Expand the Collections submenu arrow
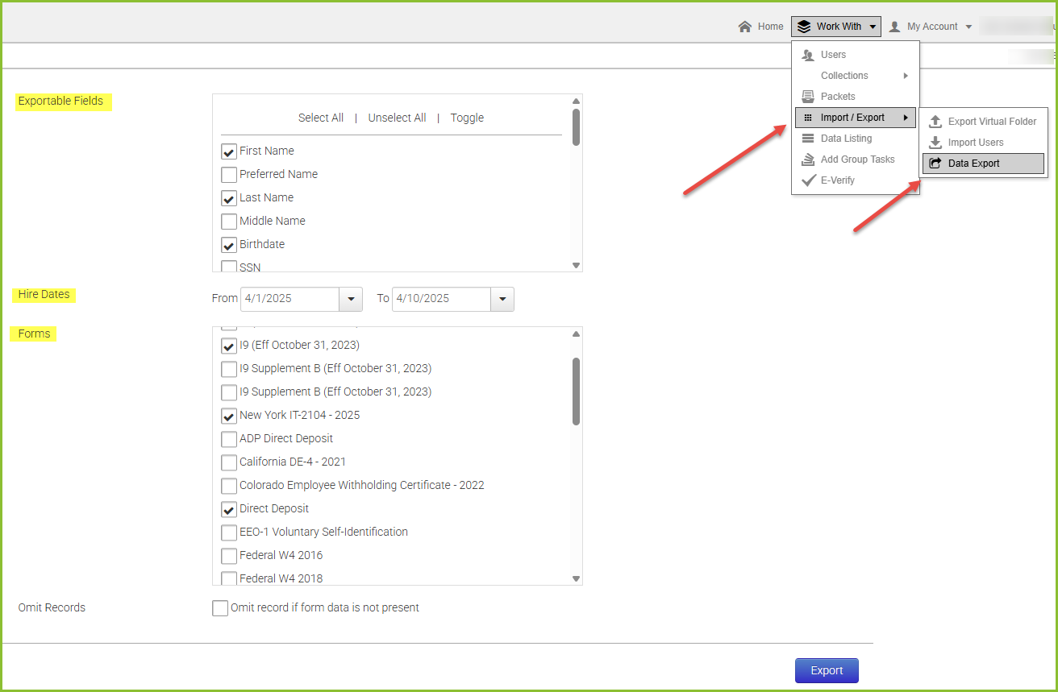This screenshot has height=692, width=1058. point(906,76)
